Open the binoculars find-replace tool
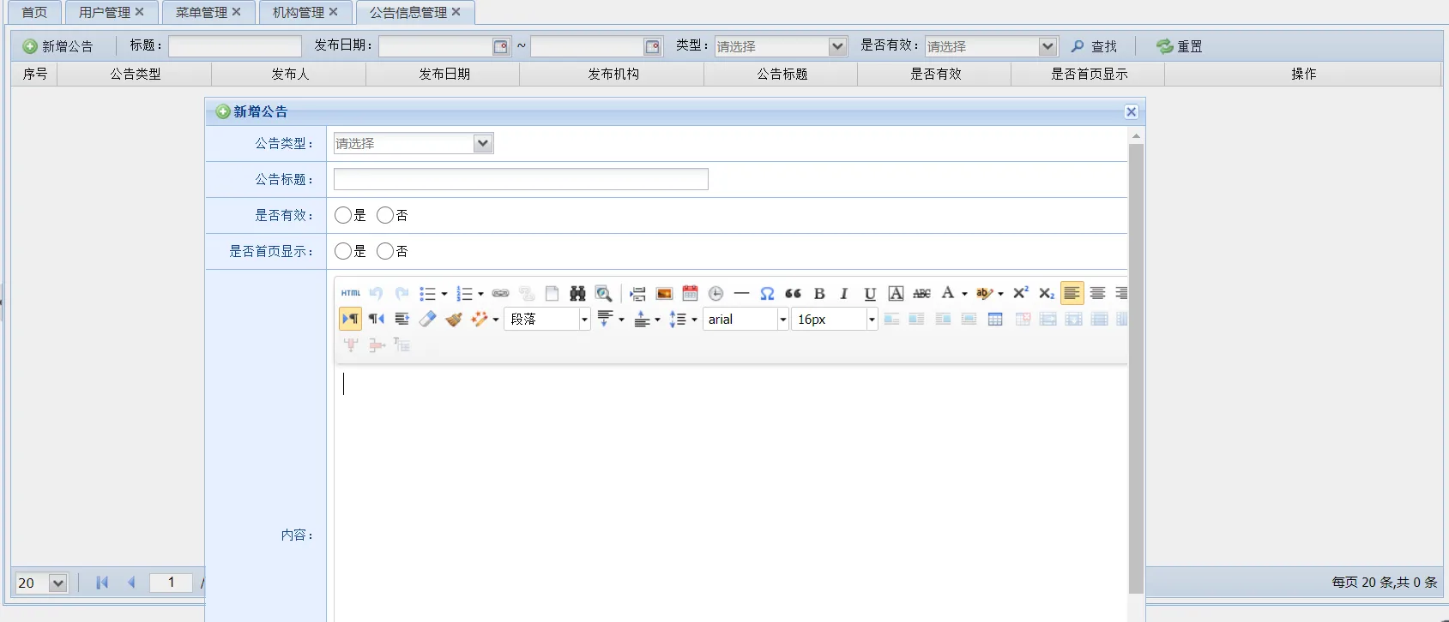This screenshot has width=1449, height=622. pos(577,294)
